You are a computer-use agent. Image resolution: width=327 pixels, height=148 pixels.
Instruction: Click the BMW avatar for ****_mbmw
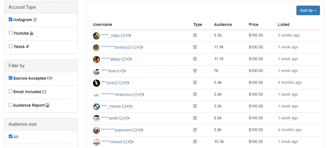pos(96,107)
